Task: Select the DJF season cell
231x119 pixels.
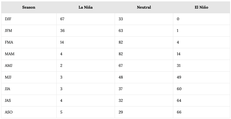Action: pyautogui.click(x=29, y=19)
